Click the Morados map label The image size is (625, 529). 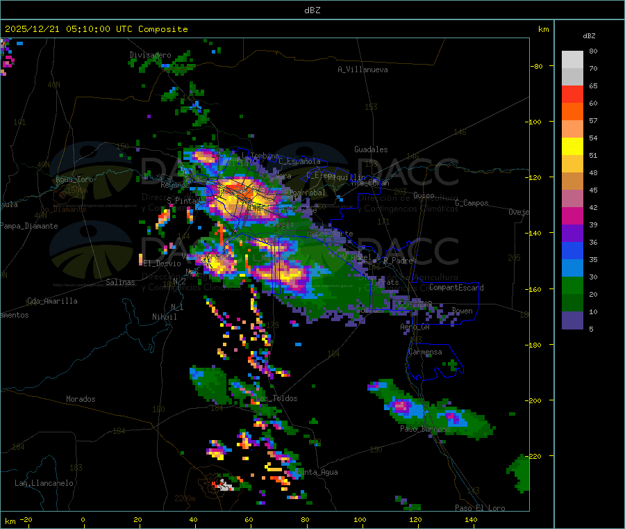pos(81,399)
